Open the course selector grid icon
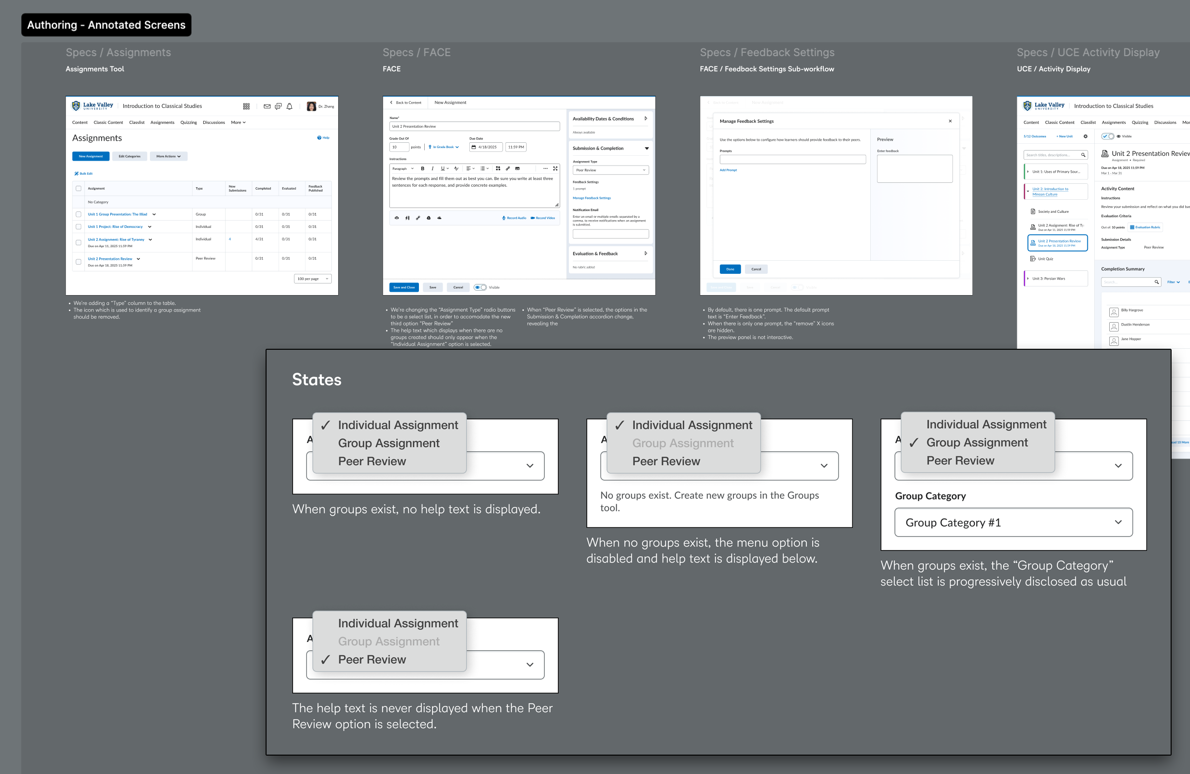This screenshot has width=1190, height=774. (246, 106)
